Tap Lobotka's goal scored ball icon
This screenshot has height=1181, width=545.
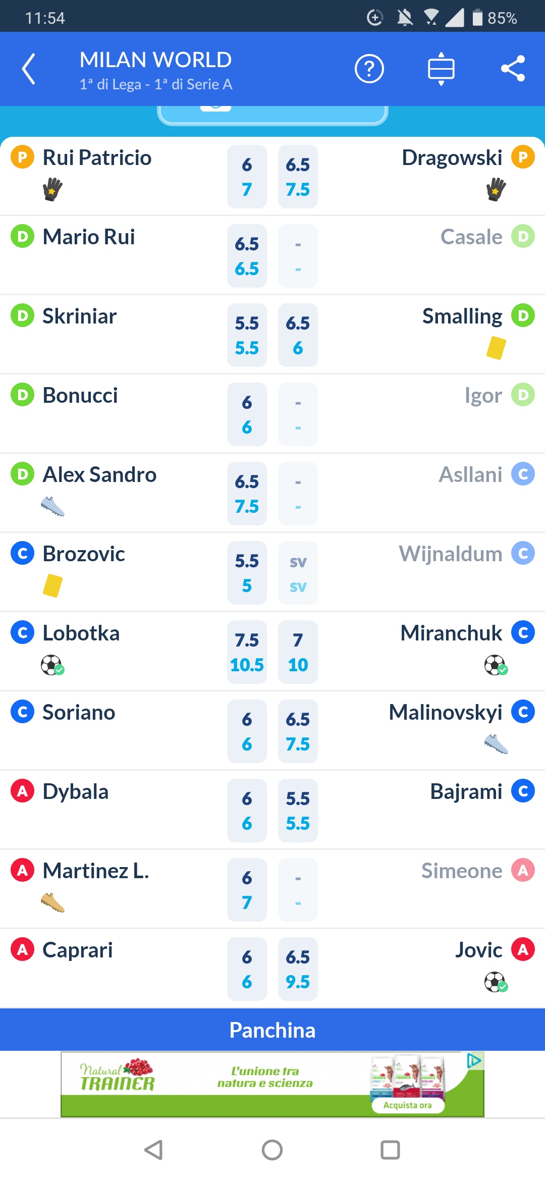click(x=52, y=665)
